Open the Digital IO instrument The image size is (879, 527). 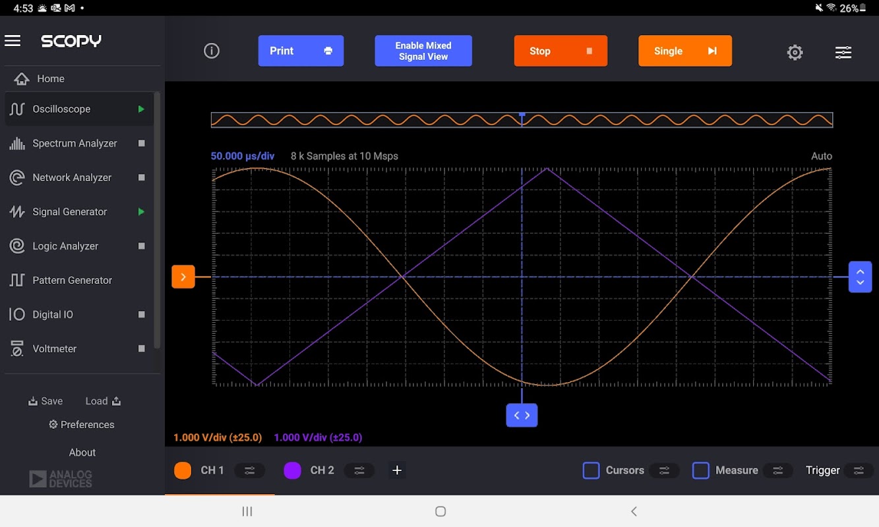(79, 315)
